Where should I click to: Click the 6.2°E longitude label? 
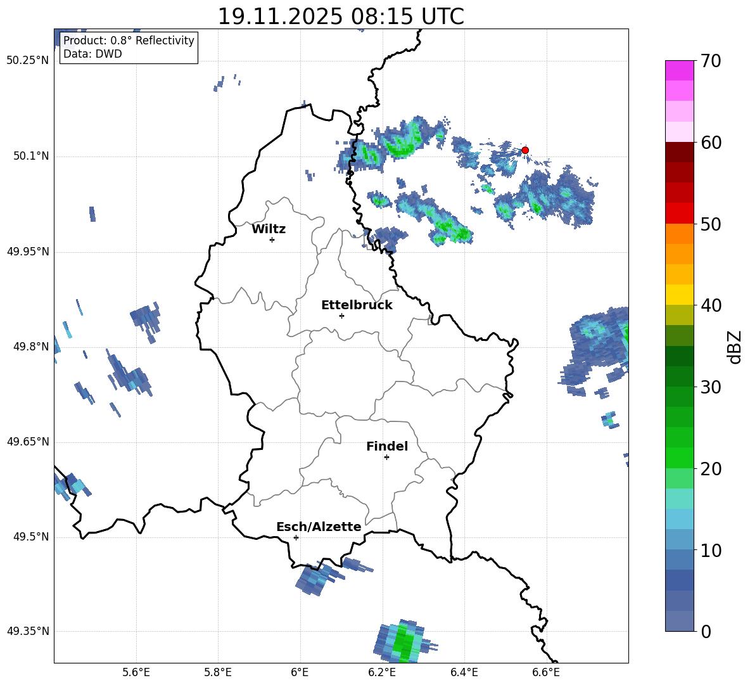click(x=382, y=672)
